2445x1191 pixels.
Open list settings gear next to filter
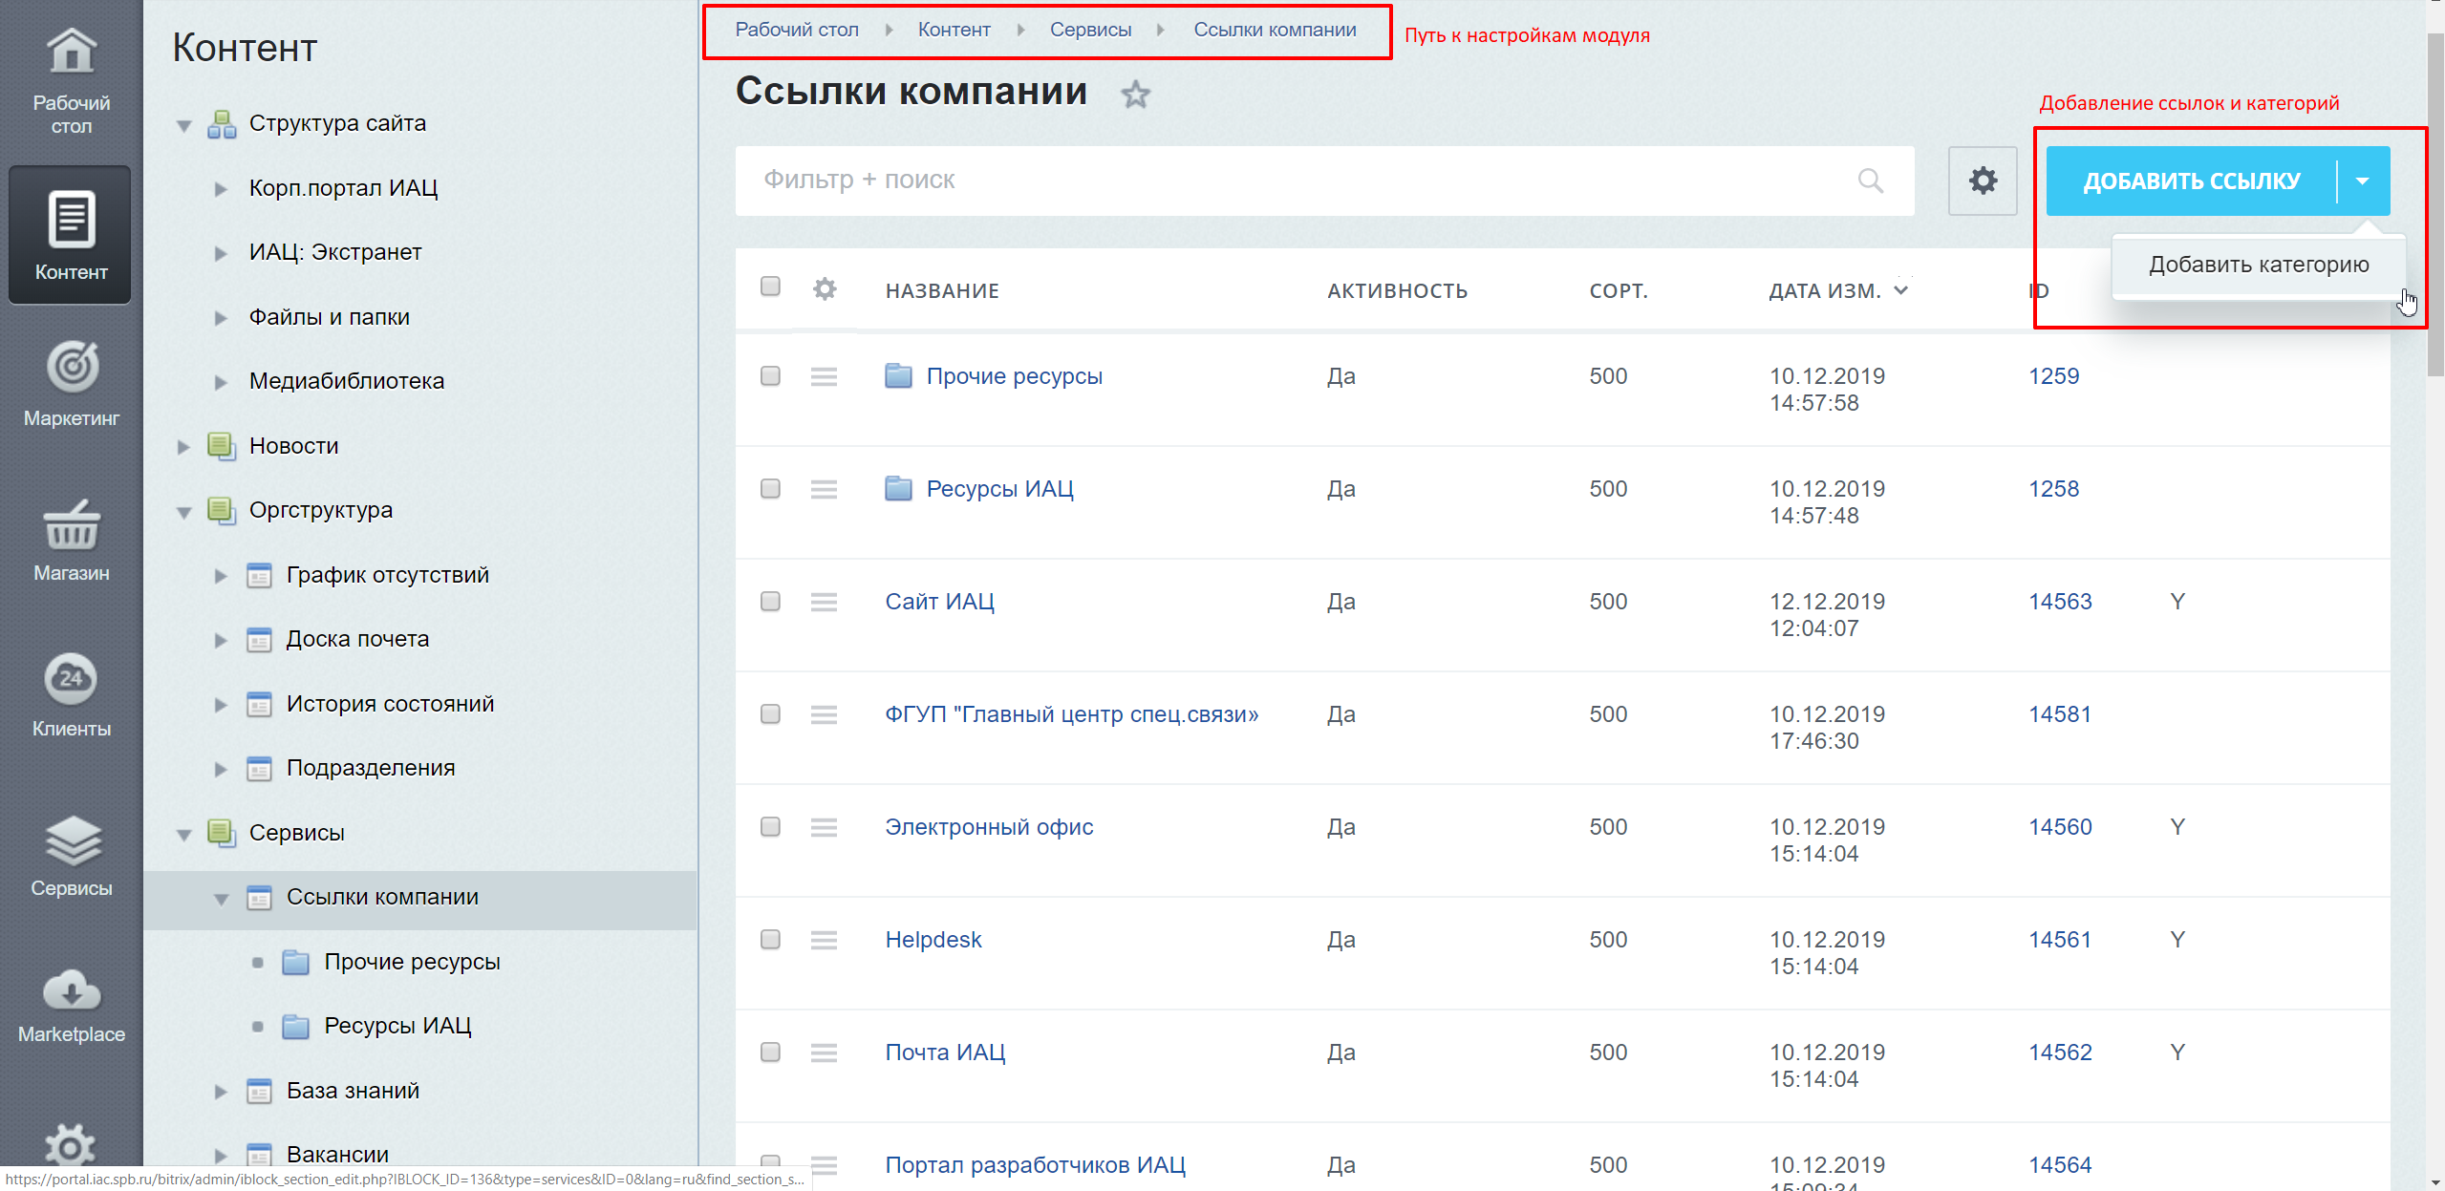pyautogui.click(x=1983, y=181)
